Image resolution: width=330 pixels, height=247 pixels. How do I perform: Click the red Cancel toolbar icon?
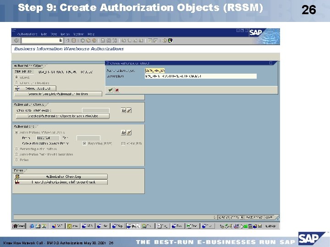[94, 41]
